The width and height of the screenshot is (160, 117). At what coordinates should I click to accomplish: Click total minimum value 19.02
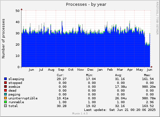(91, 106)
